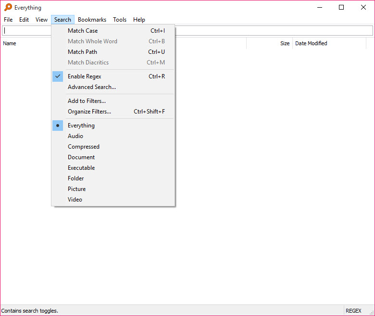Open the Edit menu
The image size is (375, 316).
click(x=24, y=20)
